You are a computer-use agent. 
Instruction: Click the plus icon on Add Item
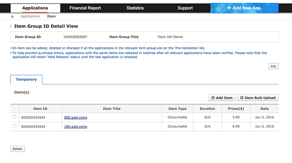click(213, 98)
